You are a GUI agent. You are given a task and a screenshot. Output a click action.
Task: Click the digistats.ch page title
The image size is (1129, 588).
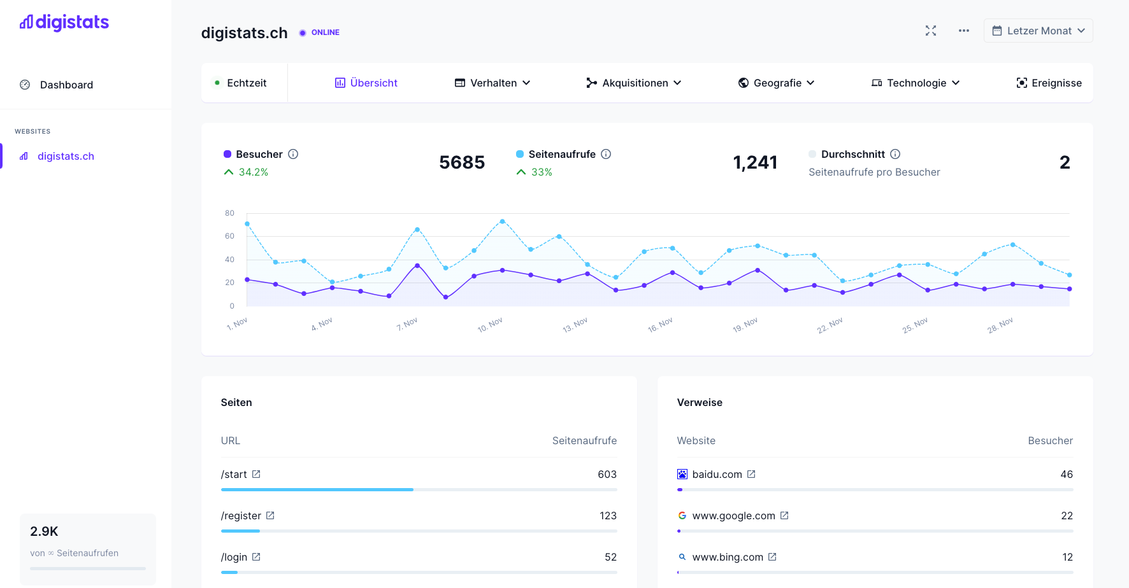(245, 33)
